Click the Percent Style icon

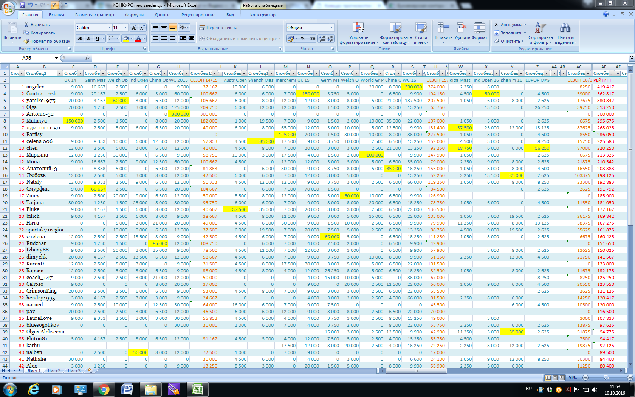coord(303,39)
